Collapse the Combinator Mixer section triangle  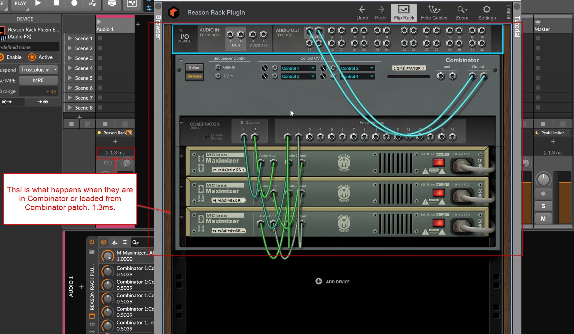(181, 123)
